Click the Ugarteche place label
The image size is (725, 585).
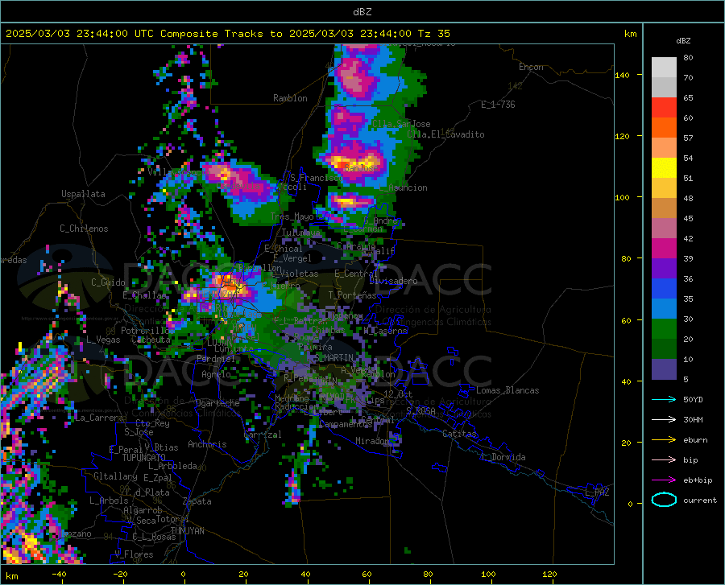tap(217, 403)
